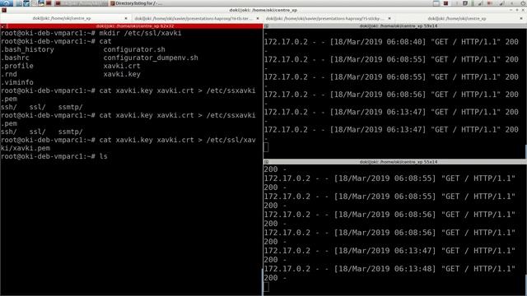Viewport: 527px width, 296px height.
Task: Click '.bash_history' in the file listing
Action: click(27, 49)
